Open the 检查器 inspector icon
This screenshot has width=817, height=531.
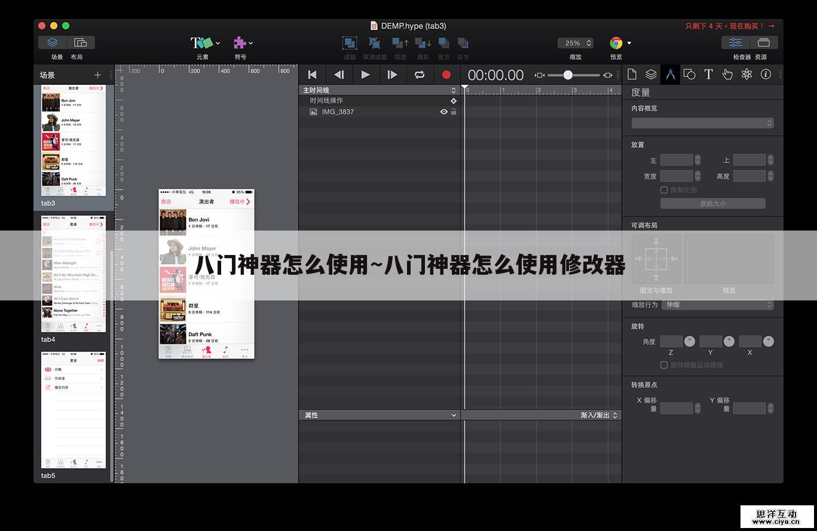point(736,42)
